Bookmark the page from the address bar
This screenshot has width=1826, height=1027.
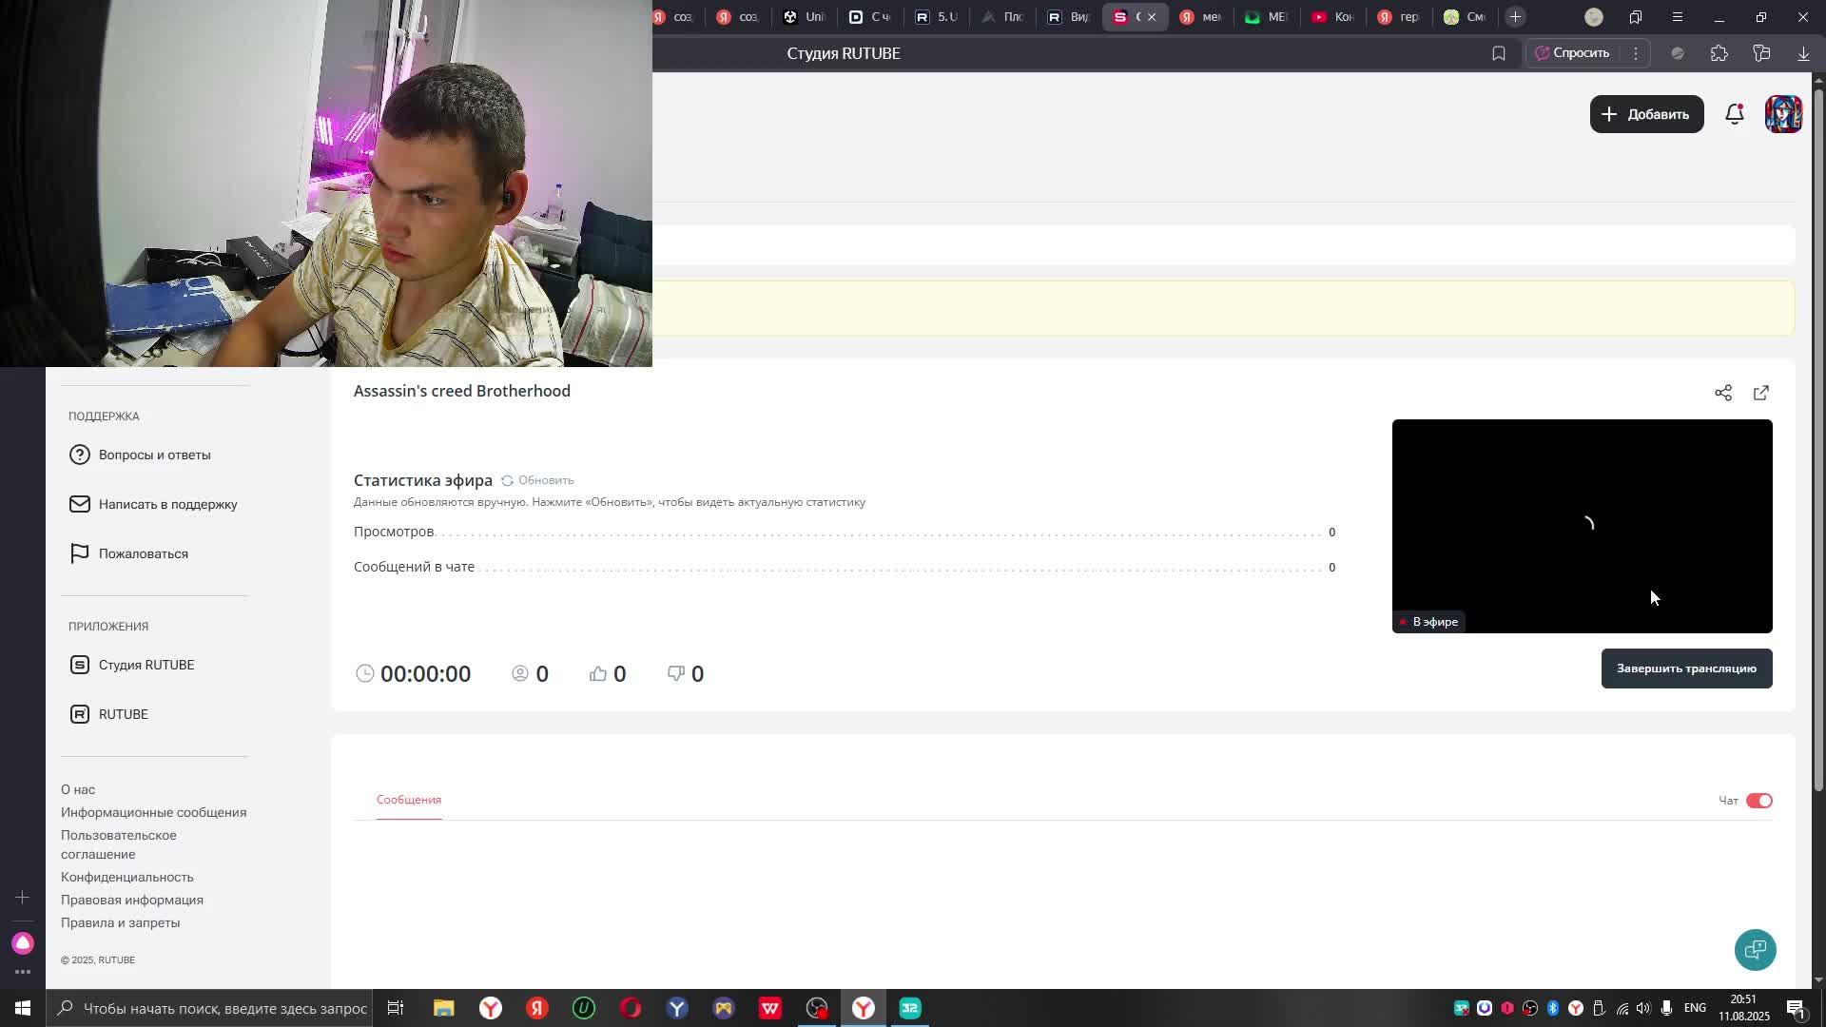click(1499, 53)
